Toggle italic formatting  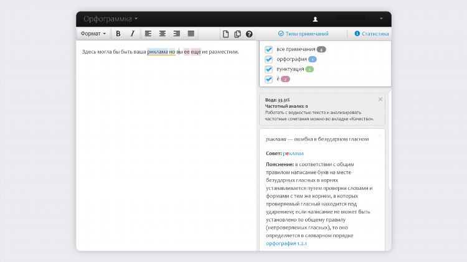133,34
